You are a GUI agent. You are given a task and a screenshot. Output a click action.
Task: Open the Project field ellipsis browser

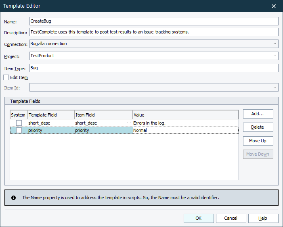(x=274, y=56)
